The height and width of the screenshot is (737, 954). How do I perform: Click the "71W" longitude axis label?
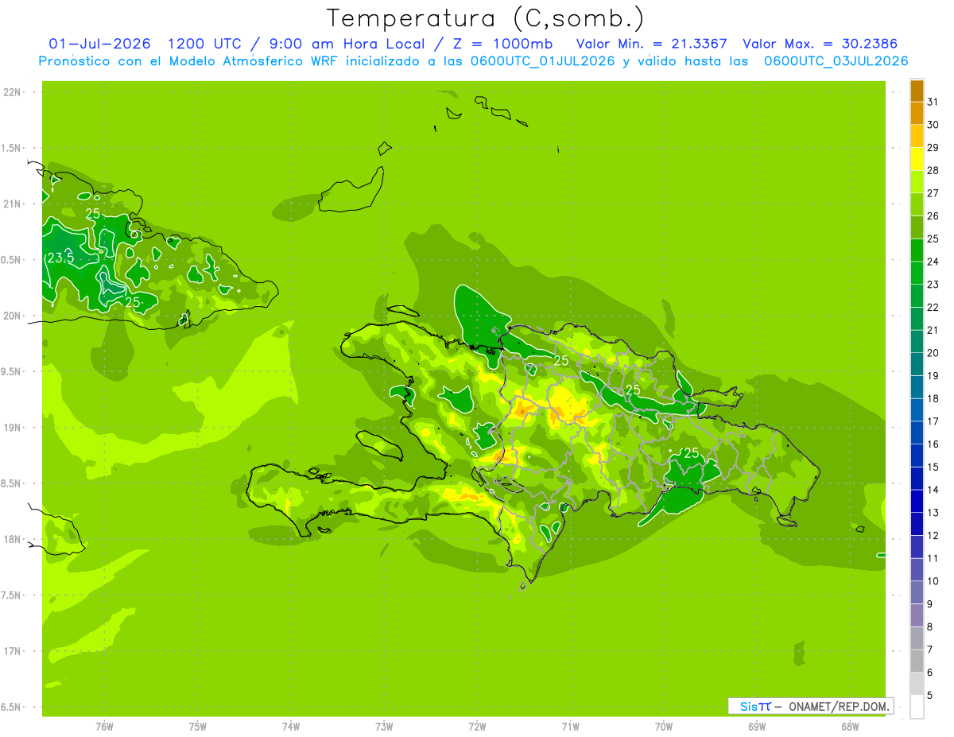570,727
